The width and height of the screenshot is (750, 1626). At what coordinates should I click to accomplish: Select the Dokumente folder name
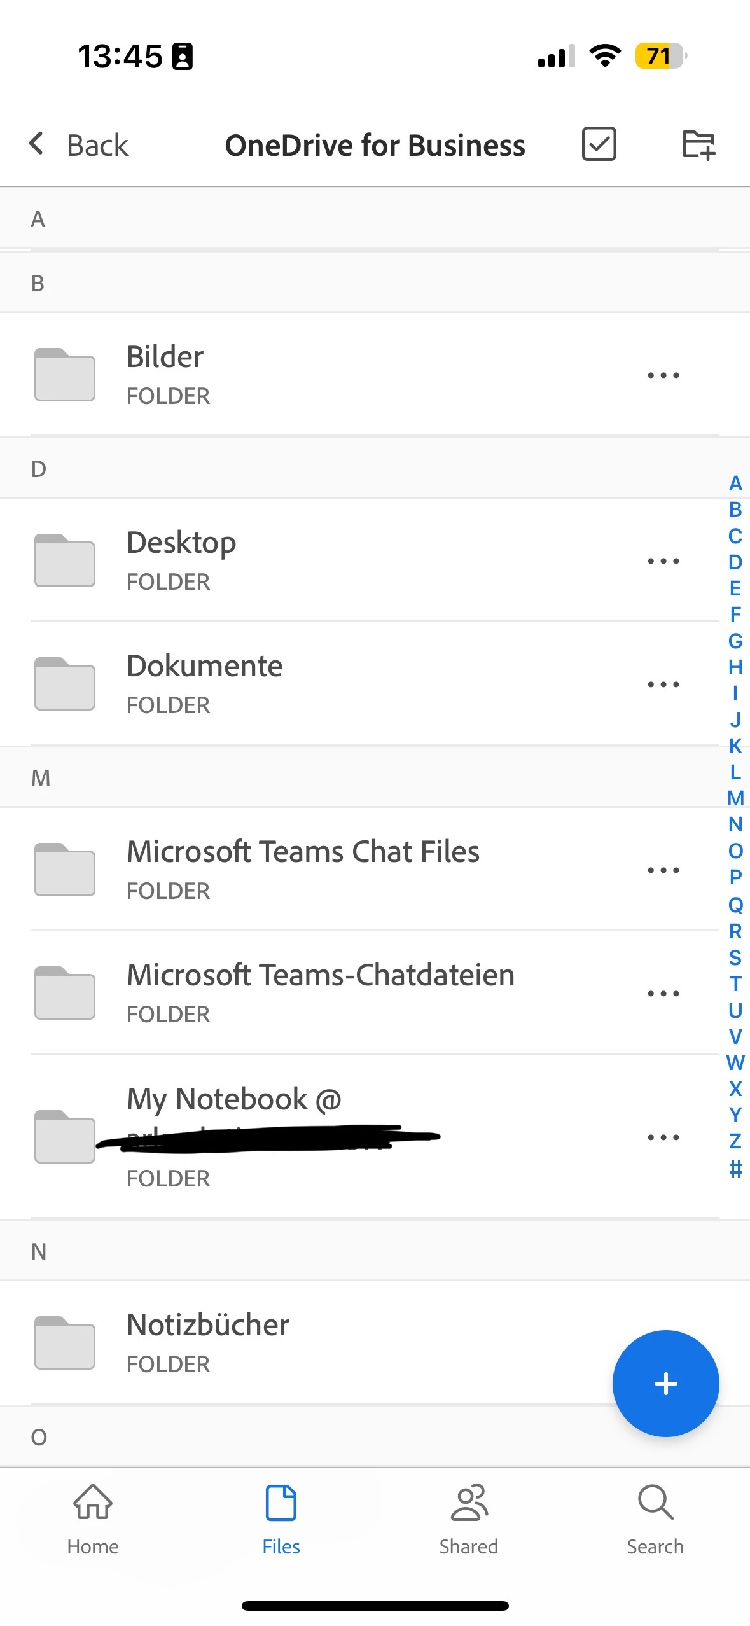204,666
